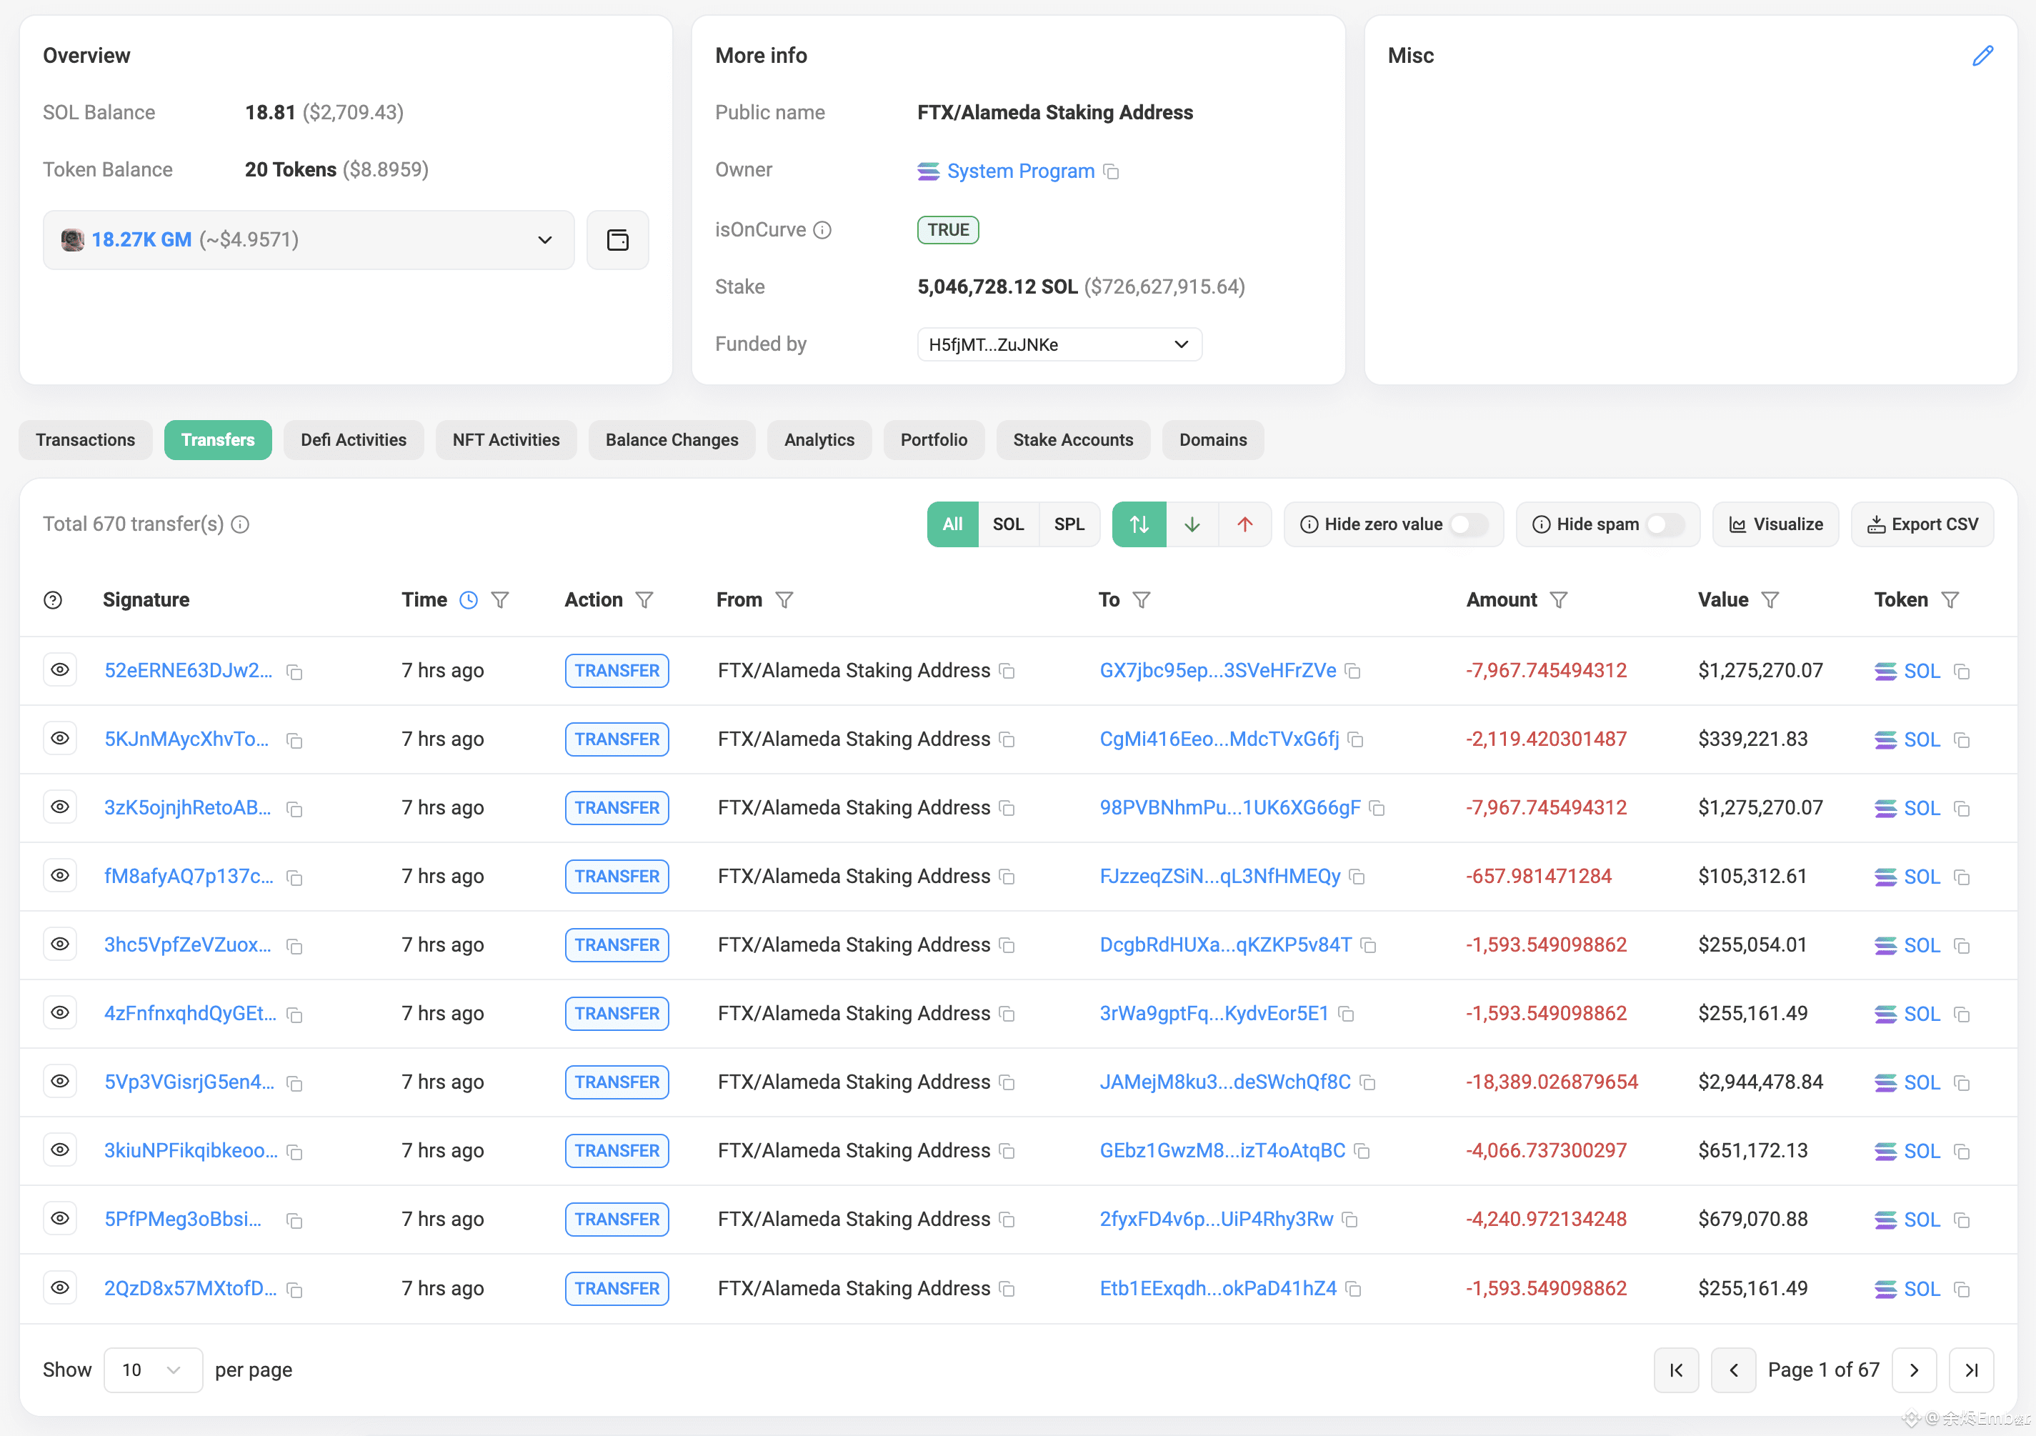Switch to the Balance Changes tab
The height and width of the screenshot is (1436, 2036).
(x=672, y=440)
